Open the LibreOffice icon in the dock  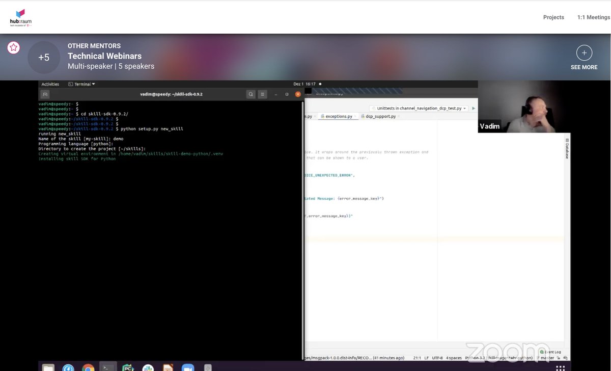click(x=168, y=367)
